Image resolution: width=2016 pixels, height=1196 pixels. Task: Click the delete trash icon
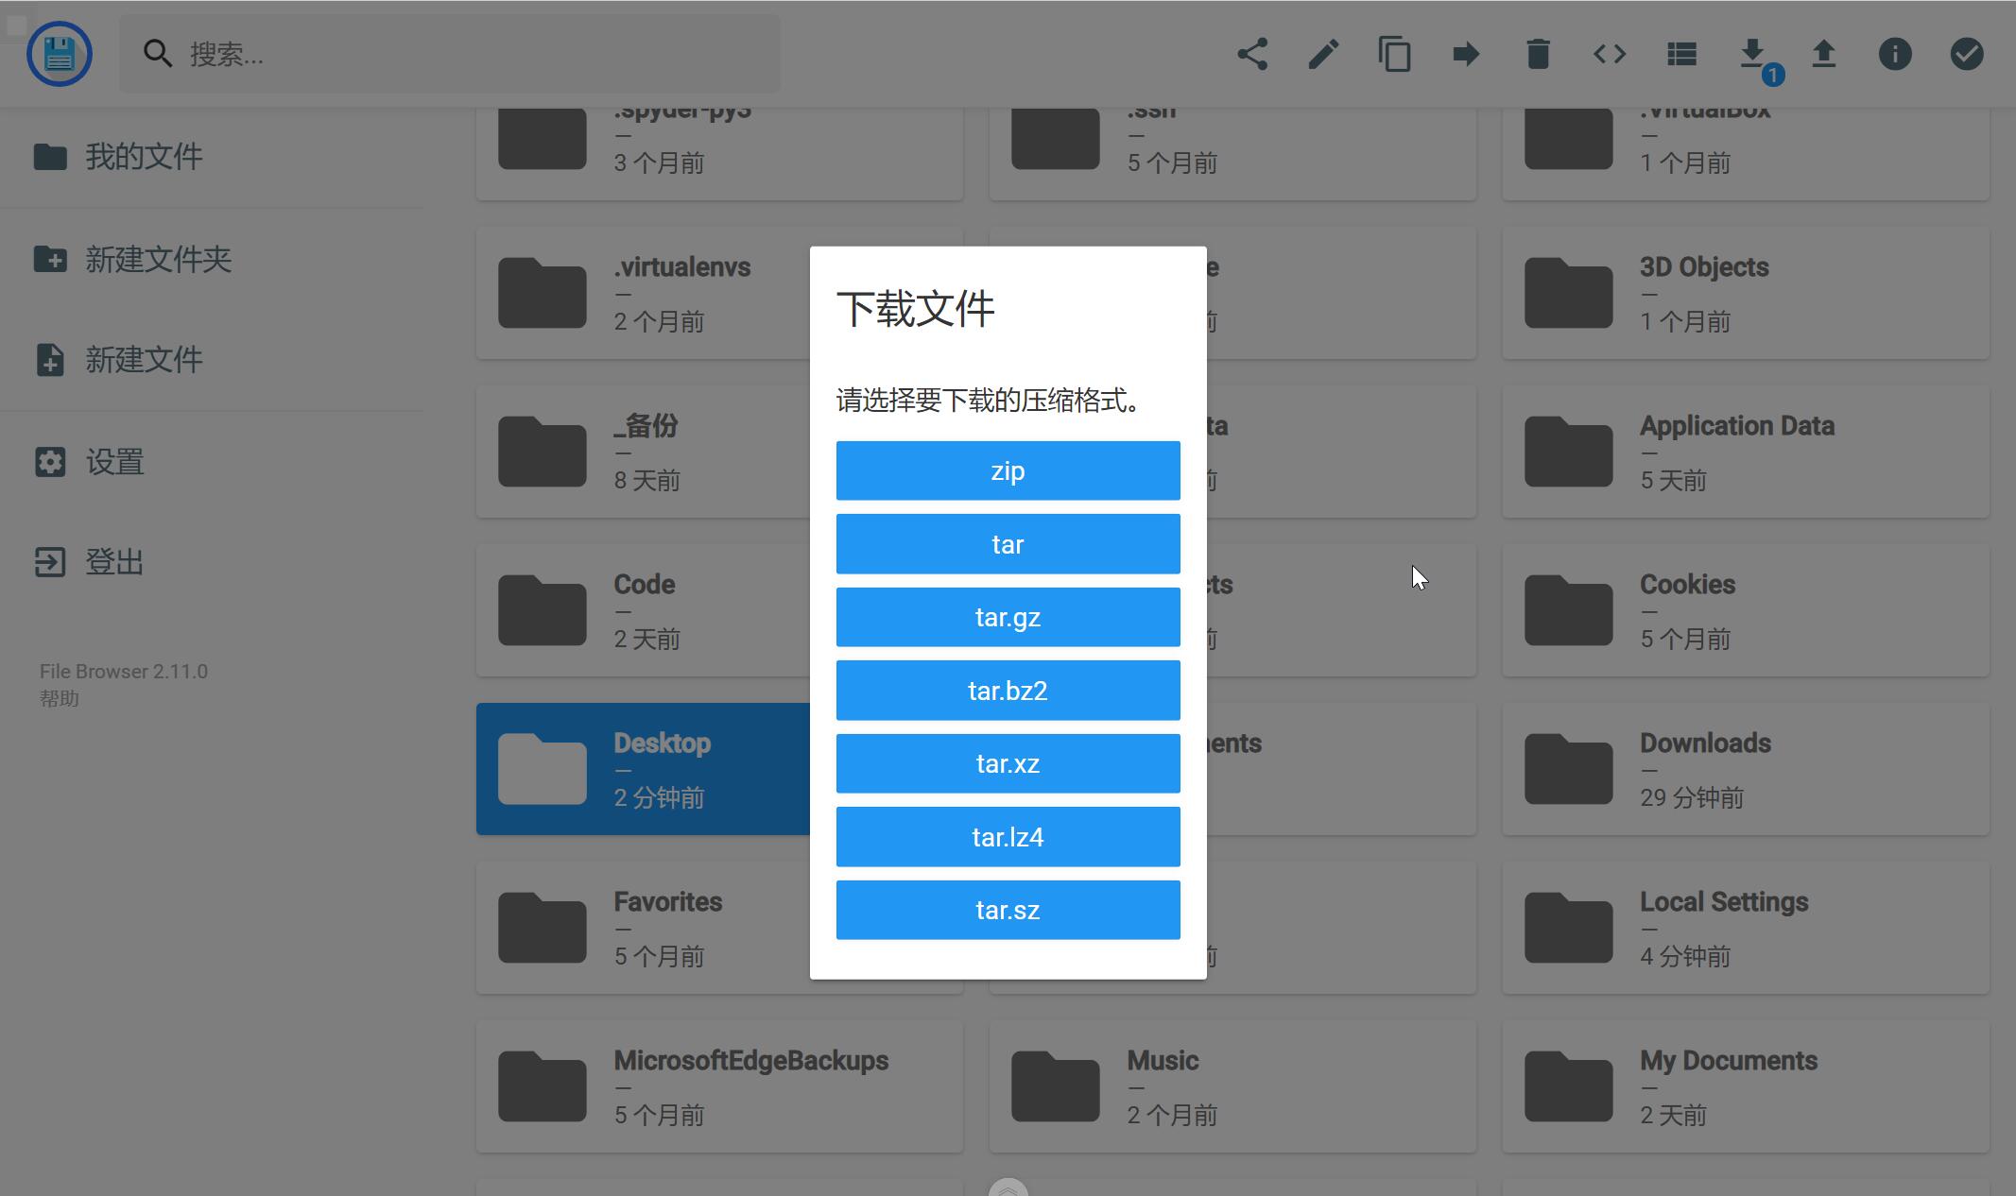coord(1538,54)
